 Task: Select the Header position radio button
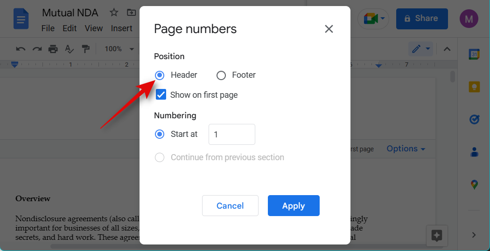[x=160, y=75]
